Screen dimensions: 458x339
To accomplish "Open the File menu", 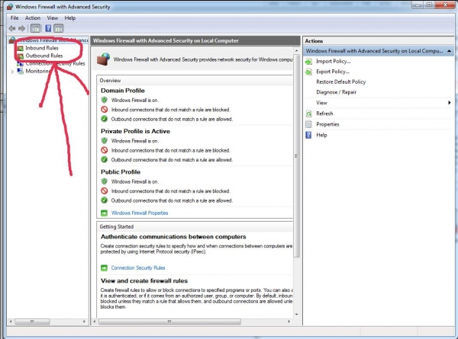I will (x=15, y=18).
